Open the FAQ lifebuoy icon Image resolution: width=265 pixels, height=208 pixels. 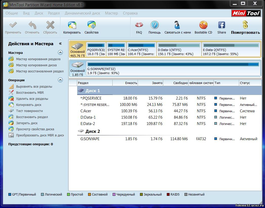(x=139, y=25)
